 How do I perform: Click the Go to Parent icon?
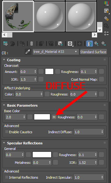[x=97, y=44]
